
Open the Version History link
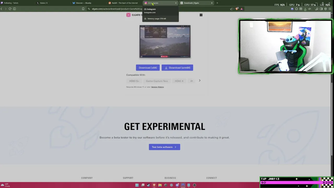157,87
